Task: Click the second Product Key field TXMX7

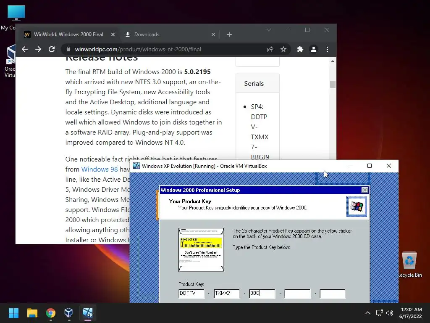Action: [227, 293]
